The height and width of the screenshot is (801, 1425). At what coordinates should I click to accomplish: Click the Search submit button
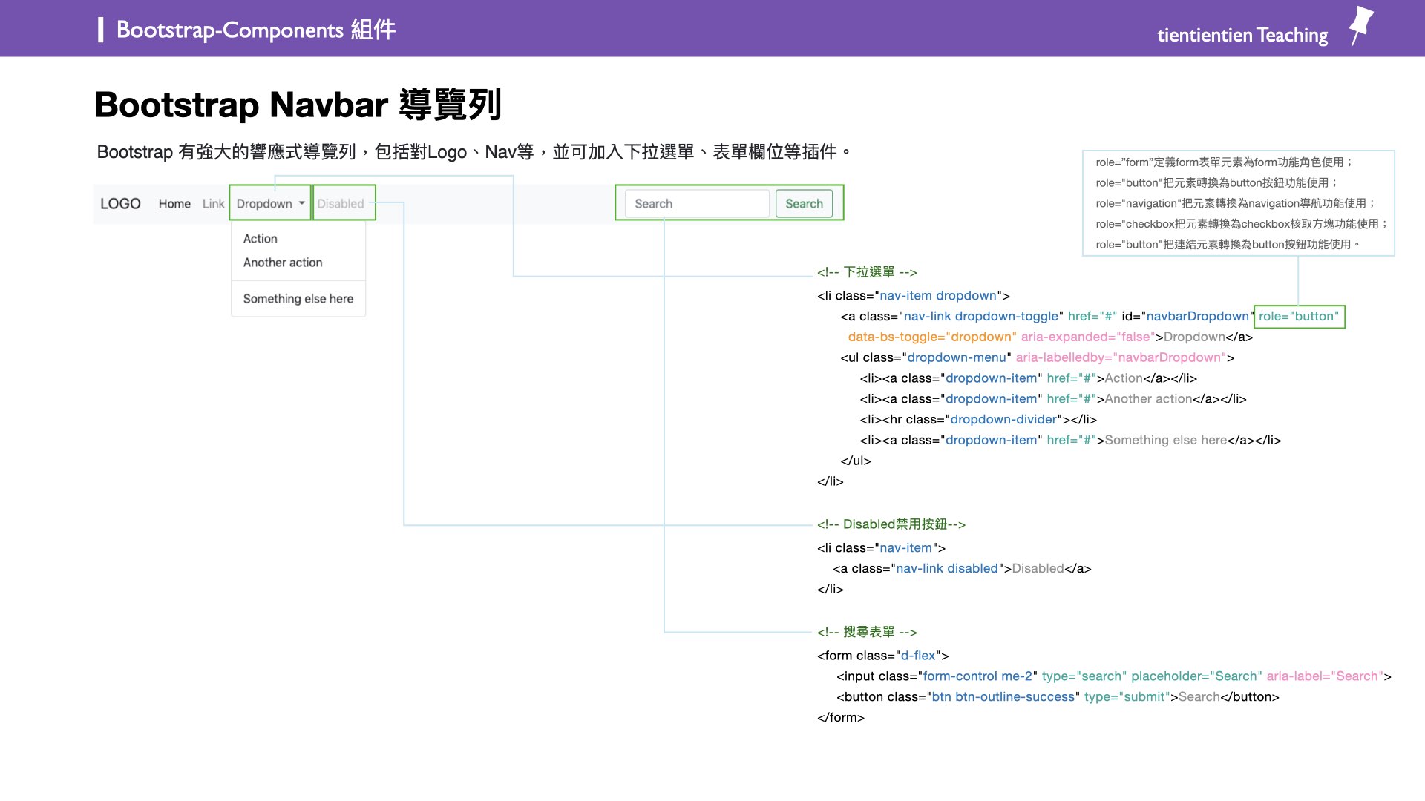tap(805, 203)
